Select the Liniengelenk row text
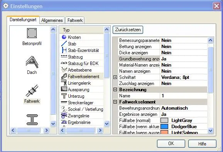The image size is (223, 152). tap(79, 83)
